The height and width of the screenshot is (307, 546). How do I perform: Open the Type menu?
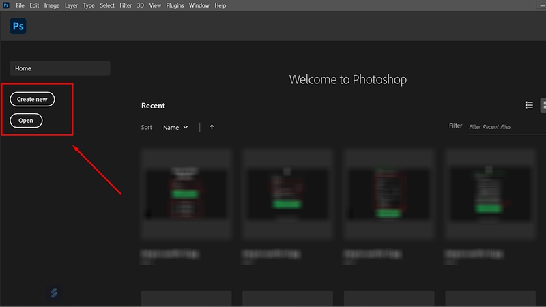(89, 5)
